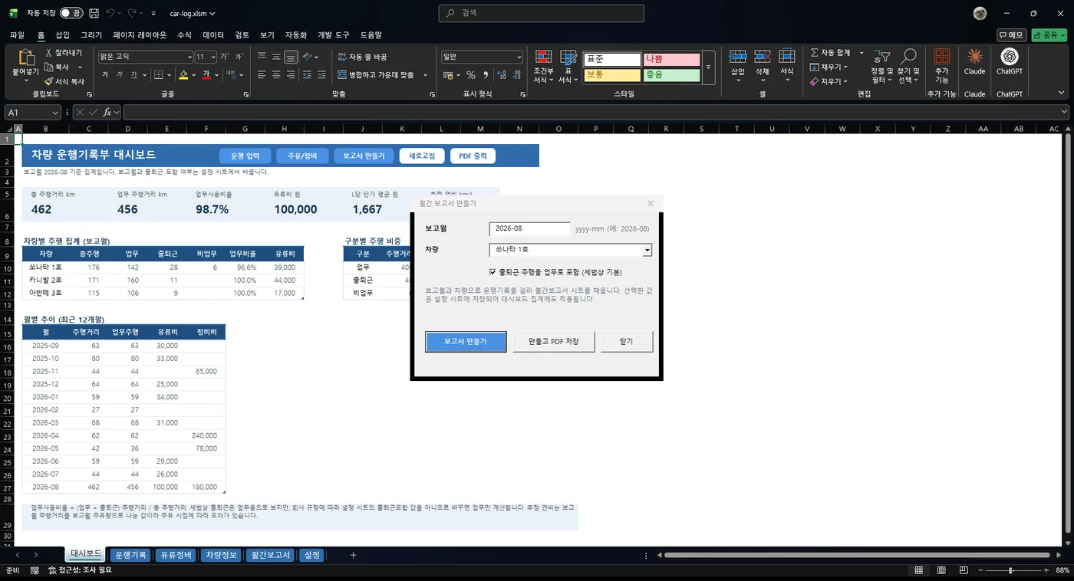Click the Cut (잘라내기) scissors icon
This screenshot has height=581, width=1074.
(x=48, y=53)
